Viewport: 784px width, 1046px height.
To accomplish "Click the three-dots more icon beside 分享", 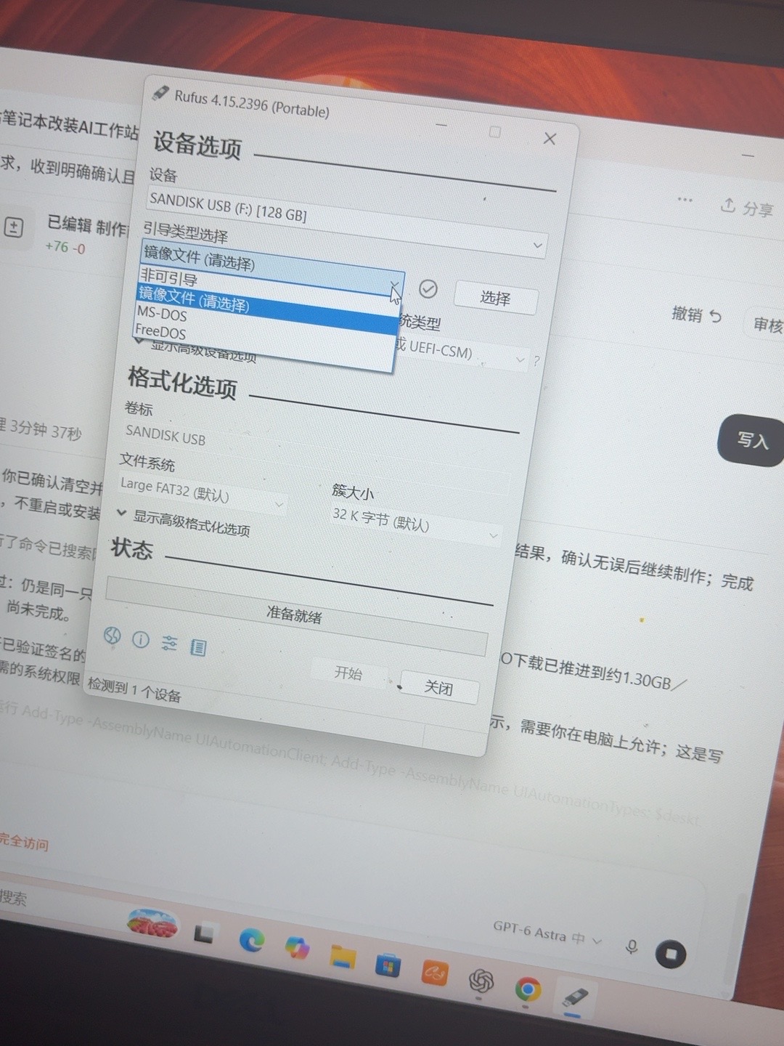I will (x=685, y=200).
